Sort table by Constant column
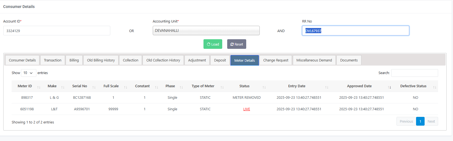Image resolution: width=453 pixels, height=141 pixels. pyautogui.click(x=142, y=86)
